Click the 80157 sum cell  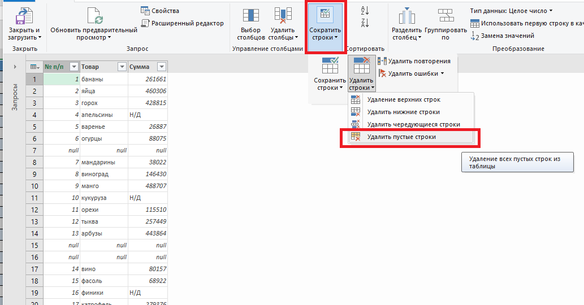(x=148, y=269)
